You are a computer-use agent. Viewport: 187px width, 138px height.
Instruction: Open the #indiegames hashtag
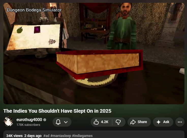(x=82, y=136)
